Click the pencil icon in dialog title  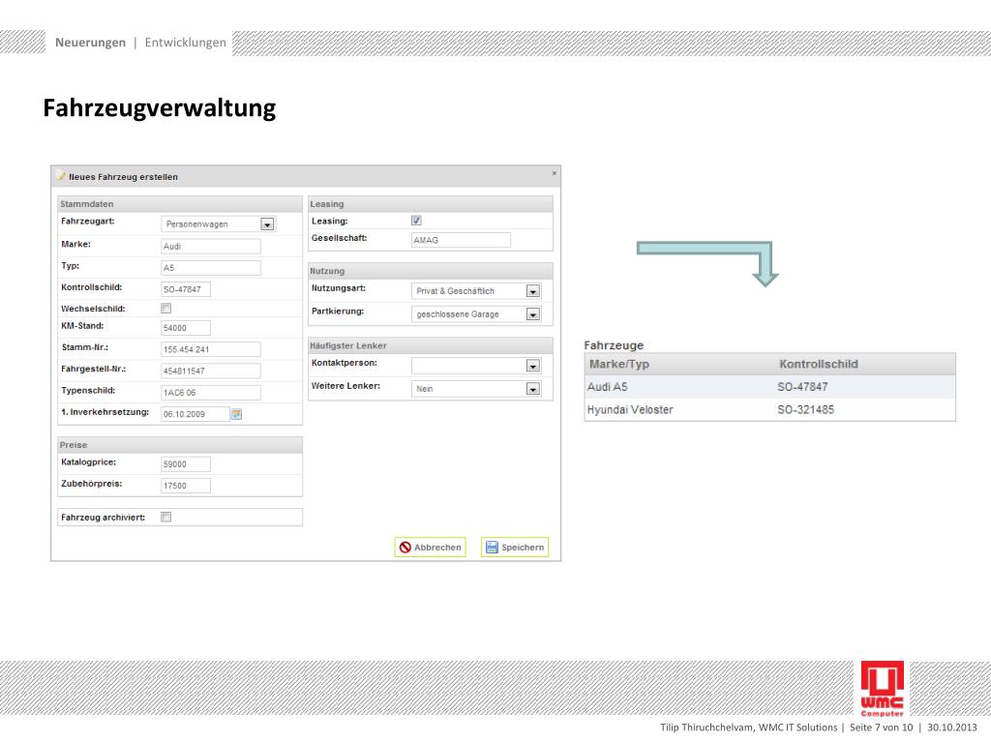pos(61,176)
